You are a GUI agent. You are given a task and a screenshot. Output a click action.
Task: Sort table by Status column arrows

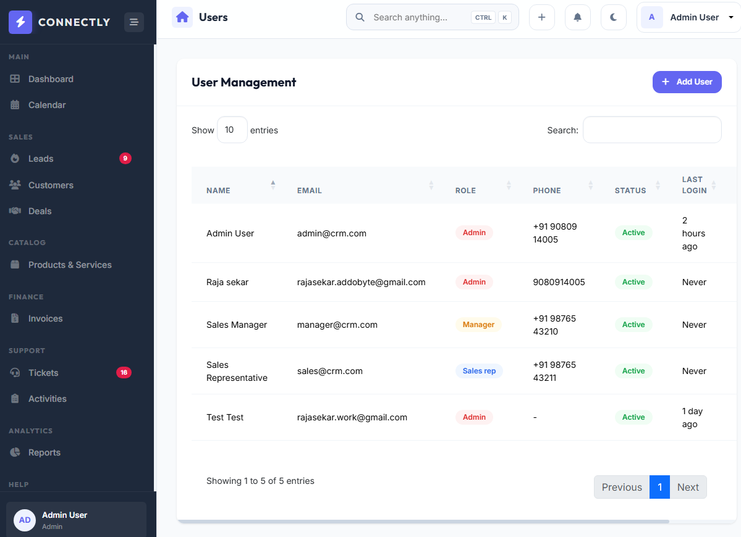tap(658, 185)
